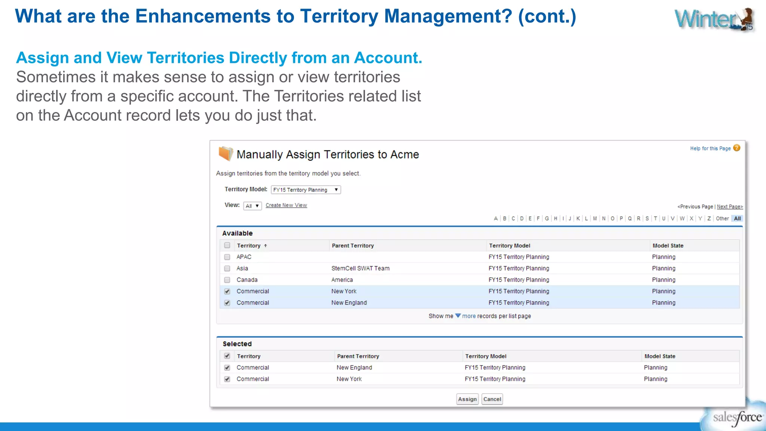This screenshot has height=431, width=766.
Task: Filter list by Other
Action: tap(722, 218)
